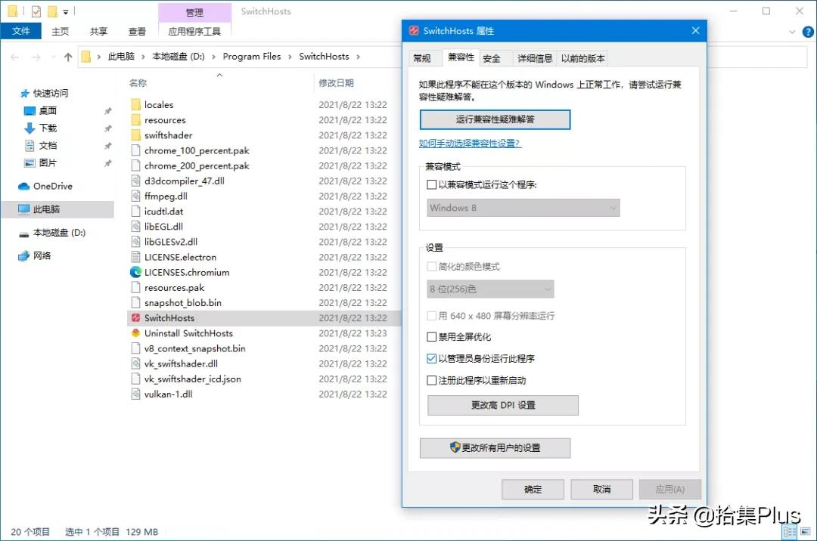Image resolution: width=817 pixels, height=541 pixels.
Task: Open 本地磁盘 (D:) in the sidebar
Action: (51, 233)
